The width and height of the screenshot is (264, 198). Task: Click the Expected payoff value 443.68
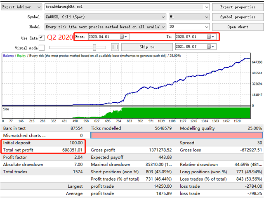tap(165, 157)
